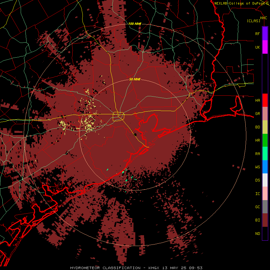Click the 'HYDROMETEOR CLASSIFICATION' title text
270x270 pixels.
(x=105, y=268)
